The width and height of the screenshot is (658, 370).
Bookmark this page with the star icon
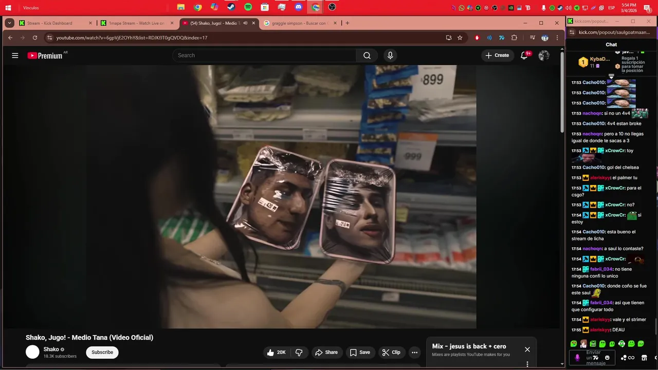pyautogui.click(x=460, y=38)
